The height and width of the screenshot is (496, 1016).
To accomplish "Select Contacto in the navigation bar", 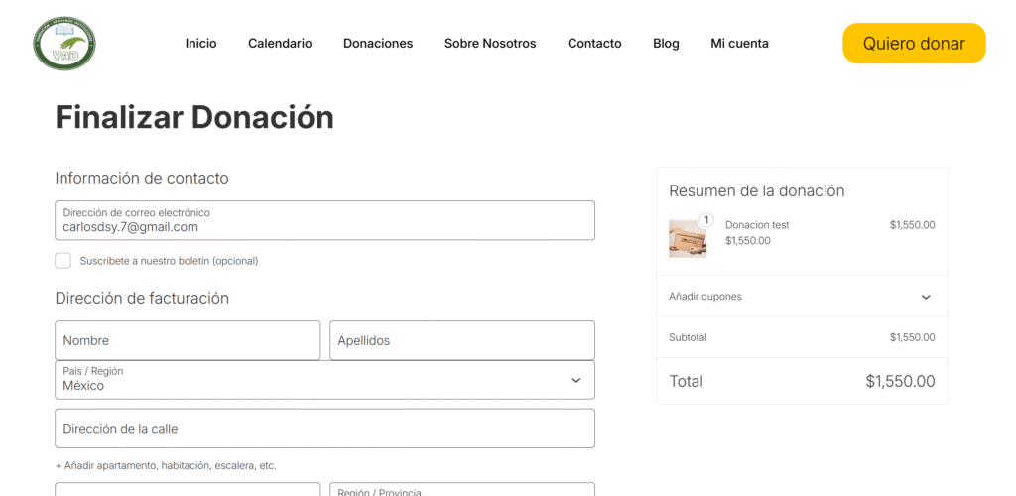I will pyautogui.click(x=594, y=44).
